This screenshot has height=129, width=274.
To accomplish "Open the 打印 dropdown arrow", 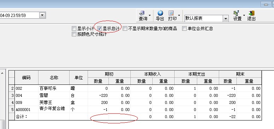I will 179,16.
